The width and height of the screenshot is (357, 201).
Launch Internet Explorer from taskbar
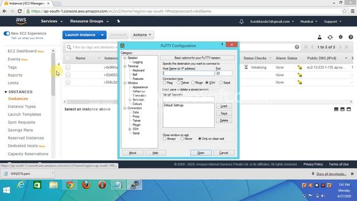[21, 185]
